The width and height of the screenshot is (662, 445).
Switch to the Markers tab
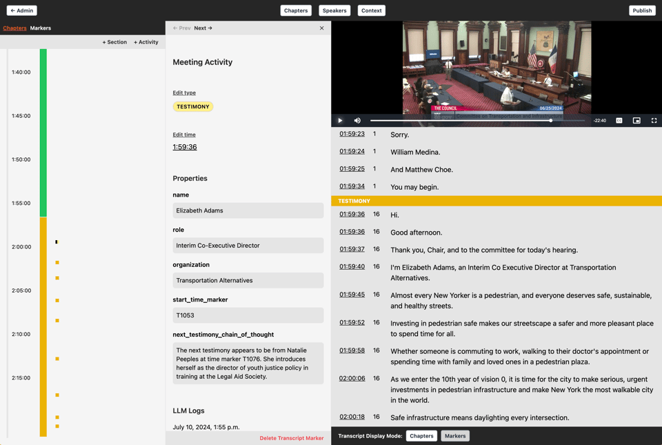click(41, 28)
